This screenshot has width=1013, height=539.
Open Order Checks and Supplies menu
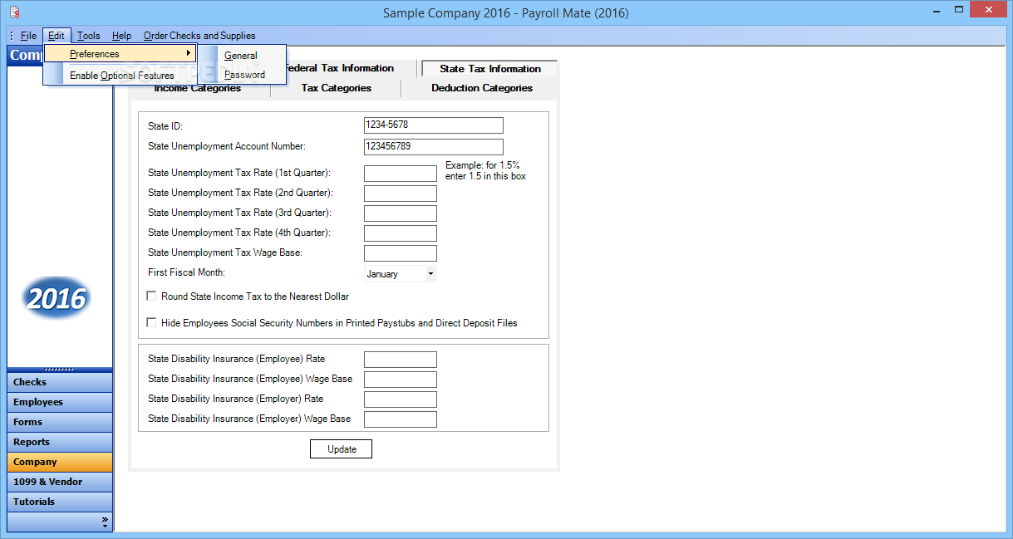(199, 36)
